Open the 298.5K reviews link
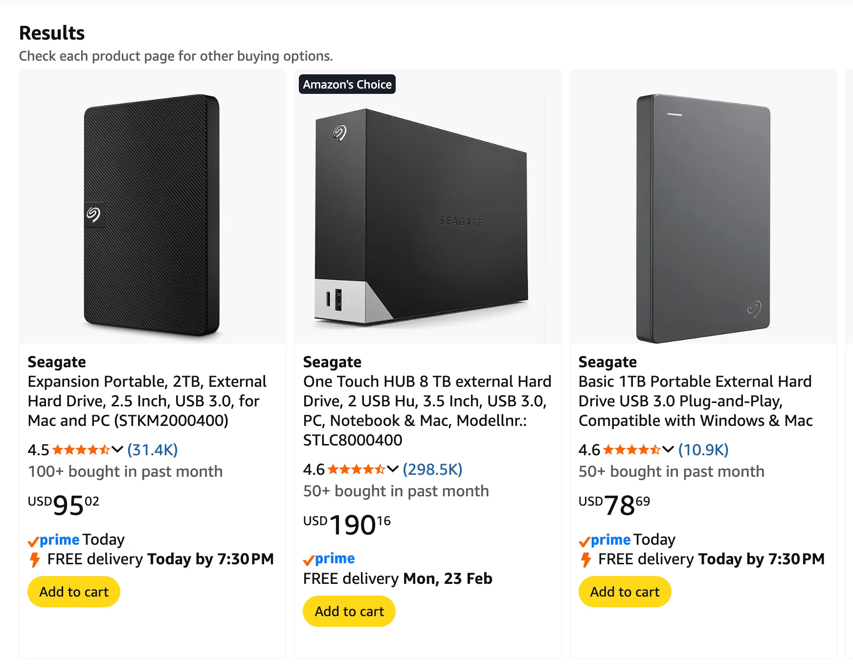 point(432,469)
